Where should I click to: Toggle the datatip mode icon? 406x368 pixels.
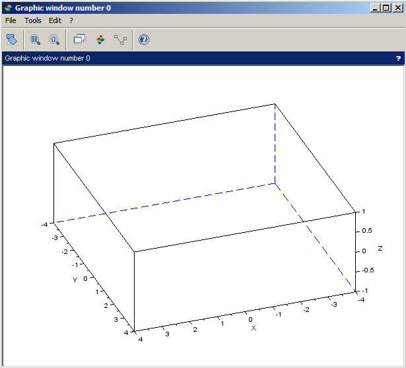click(x=79, y=40)
